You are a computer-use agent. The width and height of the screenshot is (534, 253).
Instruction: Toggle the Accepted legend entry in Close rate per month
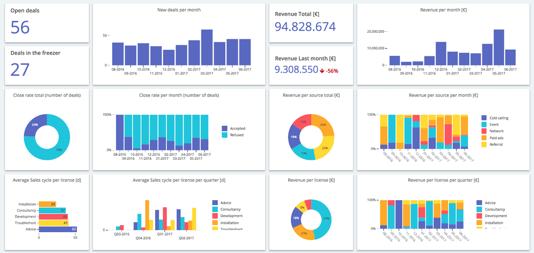coord(237,128)
